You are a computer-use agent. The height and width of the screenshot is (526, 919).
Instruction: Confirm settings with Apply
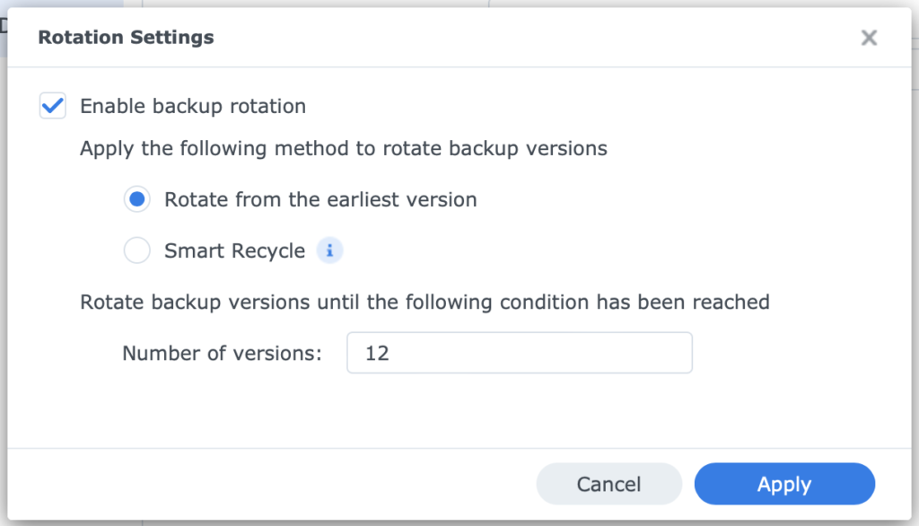[783, 484]
